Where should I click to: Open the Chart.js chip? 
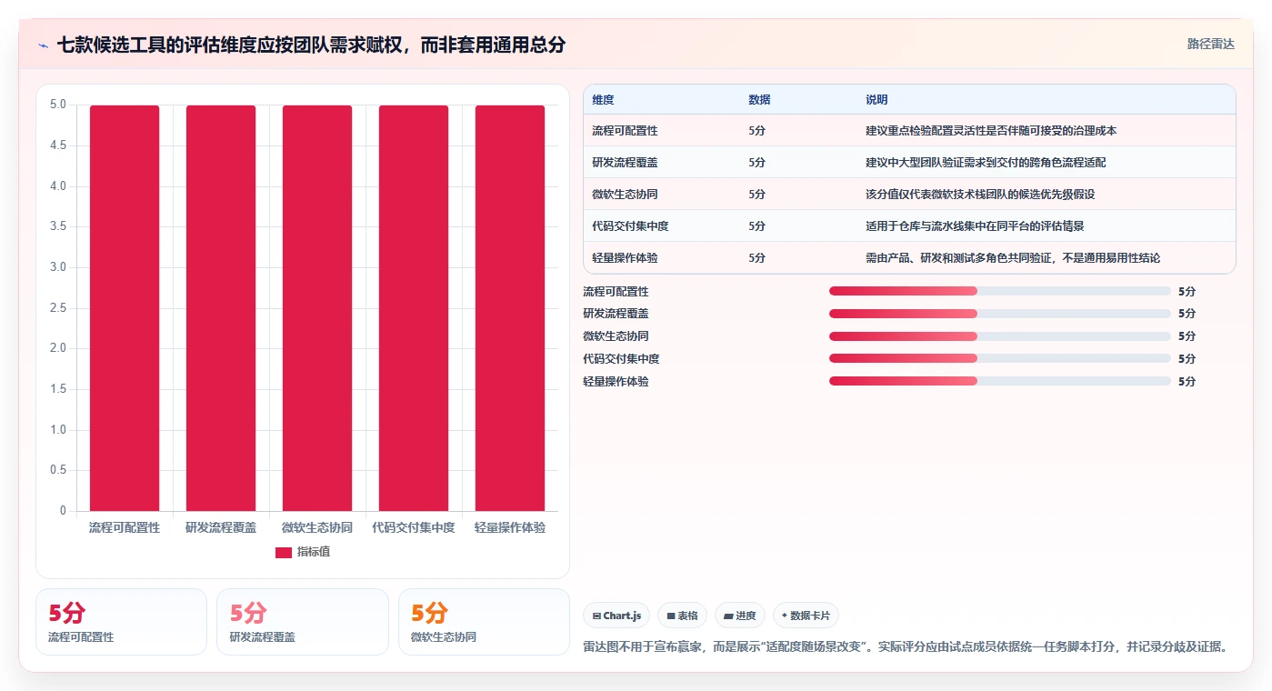[x=616, y=616]
